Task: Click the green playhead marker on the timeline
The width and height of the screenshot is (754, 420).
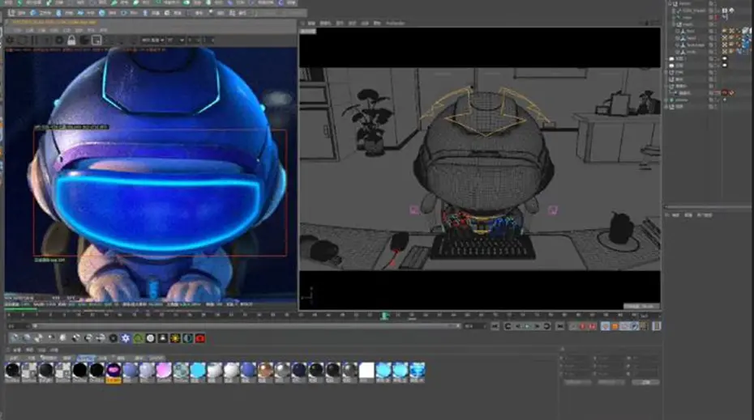Action: pos(384,316)
